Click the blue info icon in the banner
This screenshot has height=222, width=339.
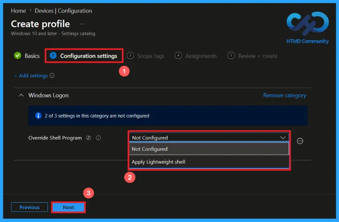click(x=38, y=116)
